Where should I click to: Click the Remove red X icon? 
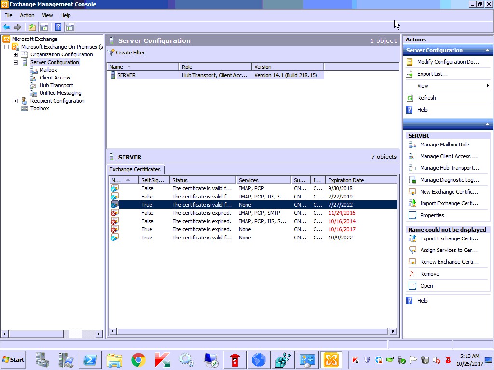pyautogui.click(x=412, y=274)
